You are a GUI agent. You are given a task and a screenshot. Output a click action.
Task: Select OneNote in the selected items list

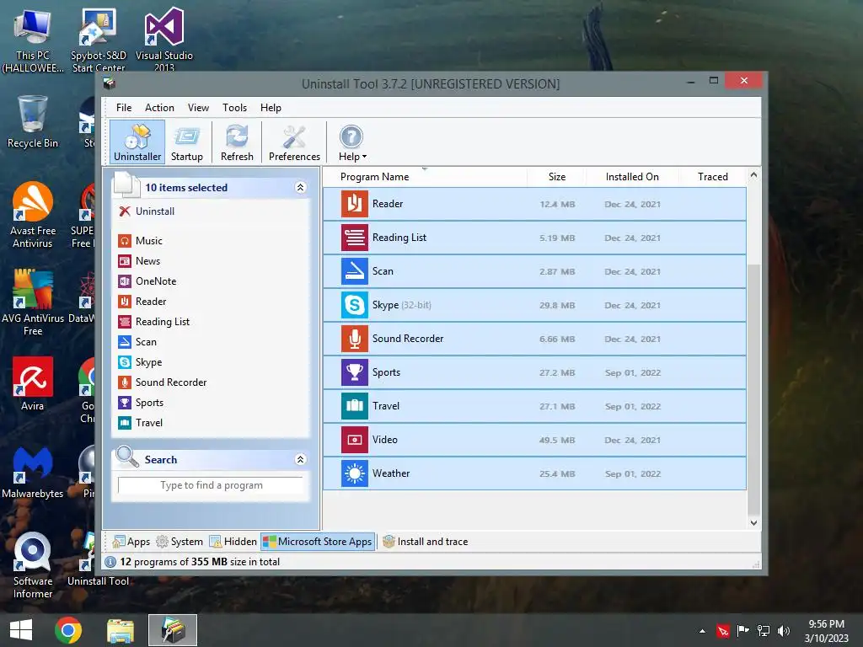147,281
